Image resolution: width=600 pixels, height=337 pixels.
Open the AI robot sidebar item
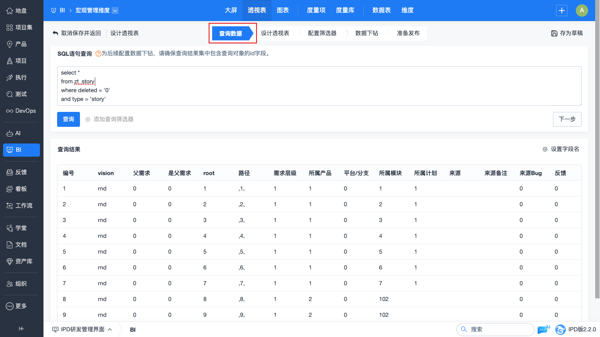click(10, 133)
